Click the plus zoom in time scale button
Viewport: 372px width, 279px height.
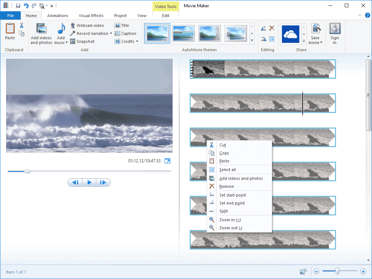tap(363, 271)
